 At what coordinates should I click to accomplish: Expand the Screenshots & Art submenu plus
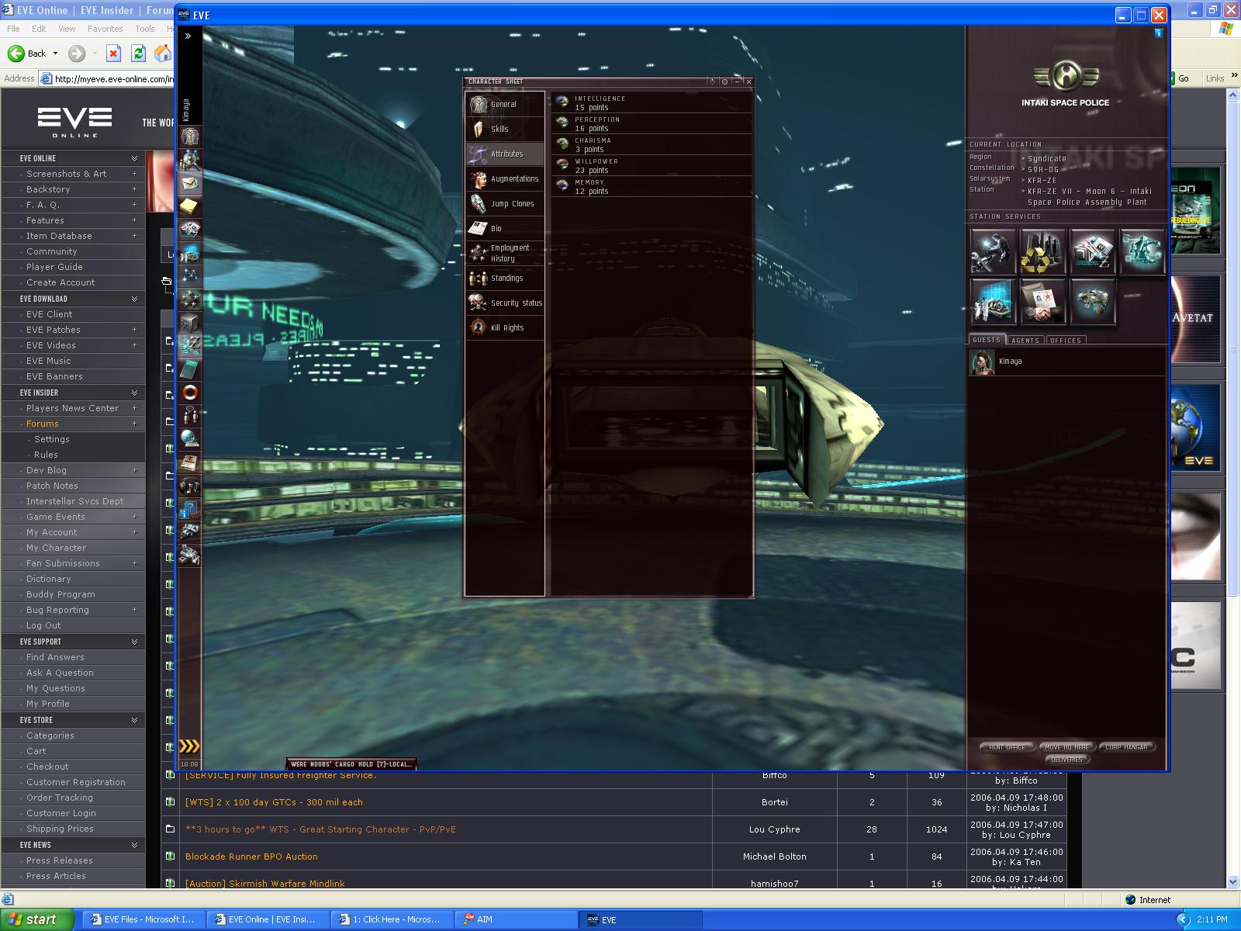click(134, 174)
